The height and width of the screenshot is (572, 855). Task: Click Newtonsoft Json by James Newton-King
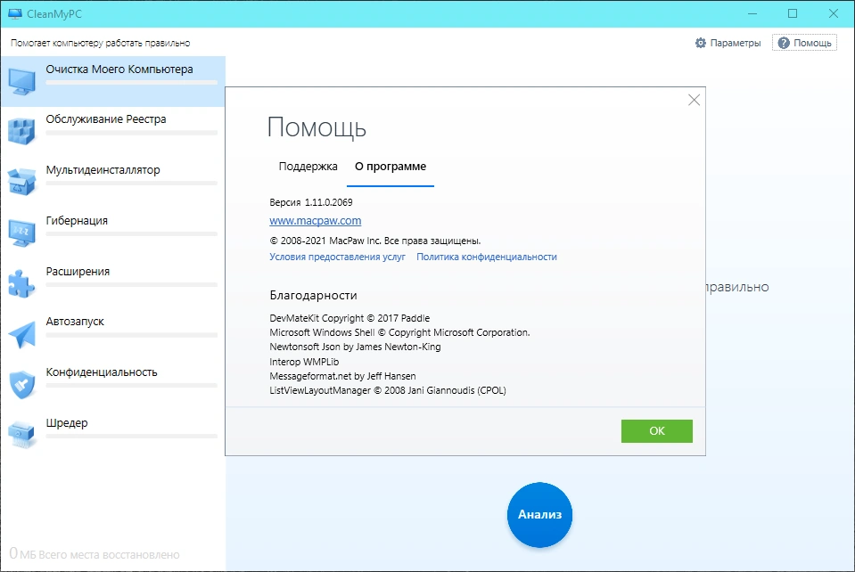point(355,347)
